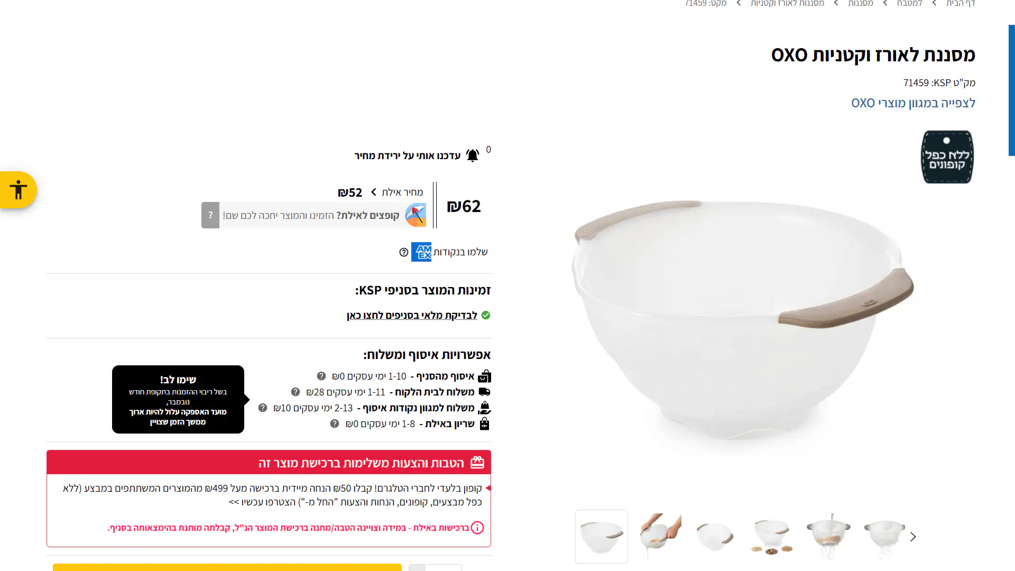Open the yellow accessibility menu icon
The width and height of the screenshot is (1015, 571).
pyautogui.click(x=19, y=190)
